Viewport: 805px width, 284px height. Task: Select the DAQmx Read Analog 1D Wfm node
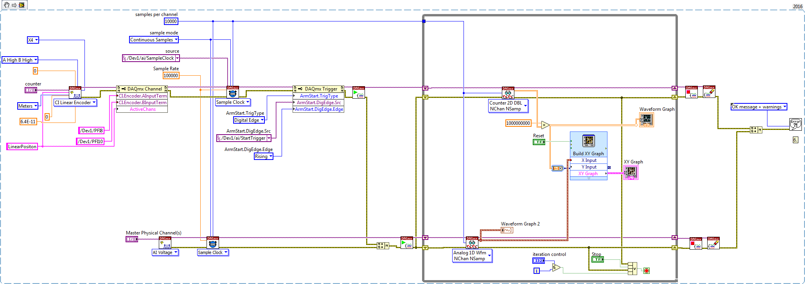[x=472, y=242]
